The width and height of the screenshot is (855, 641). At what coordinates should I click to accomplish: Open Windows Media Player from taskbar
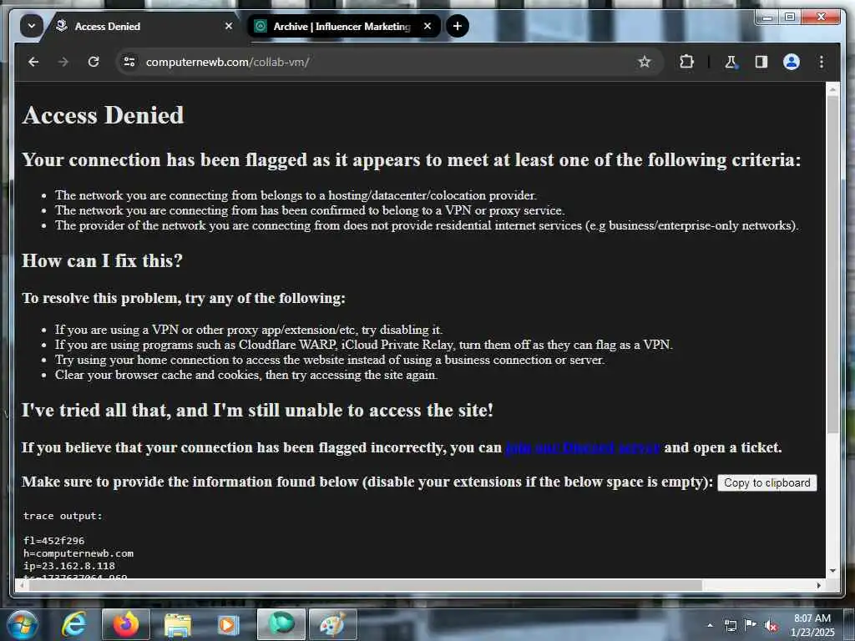pyautogui.click(x=228, y=624)
